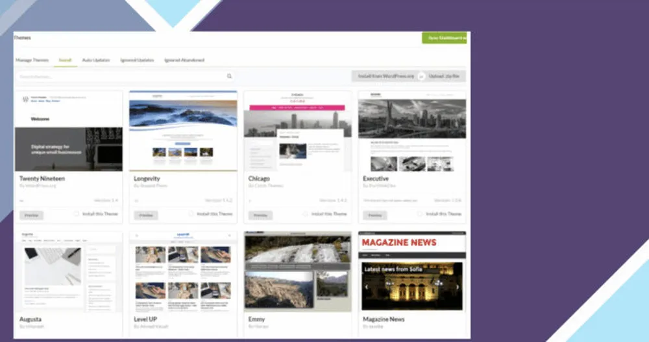Switch to the Auto Updates tab
Viewport: 649px width, 342px height.
(x=95, y=60)
